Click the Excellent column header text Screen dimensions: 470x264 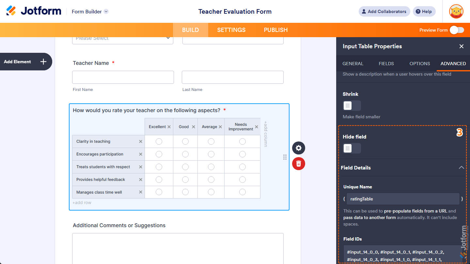coord(157,127)
